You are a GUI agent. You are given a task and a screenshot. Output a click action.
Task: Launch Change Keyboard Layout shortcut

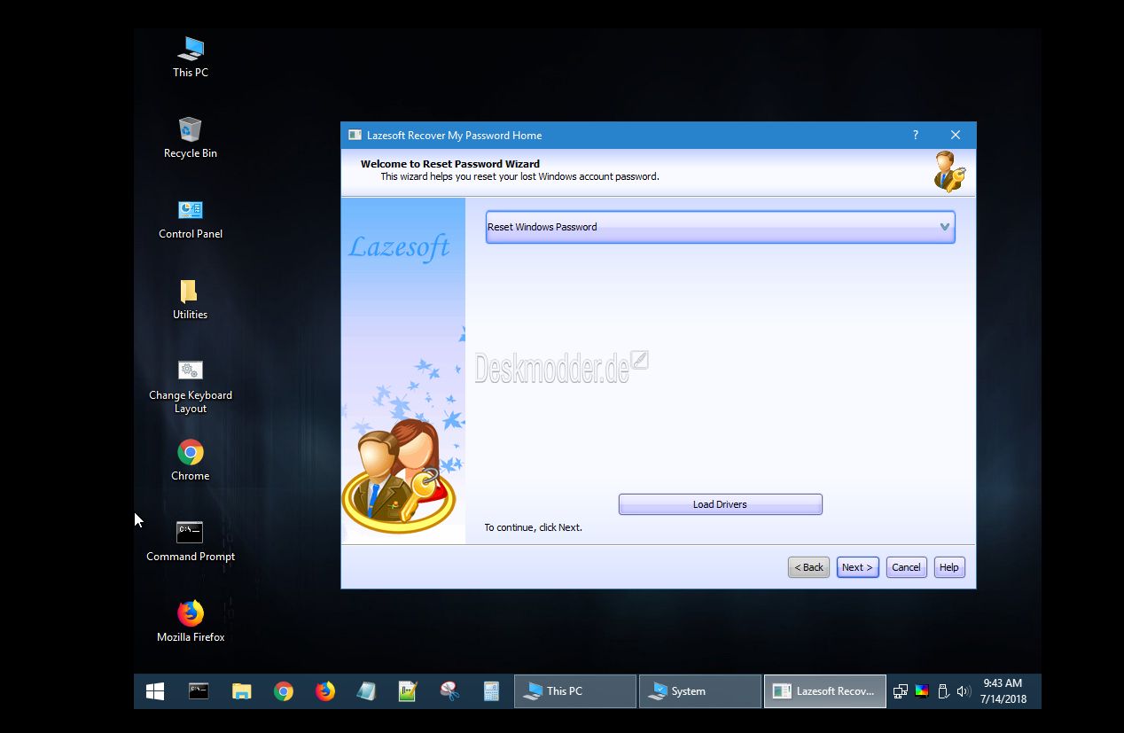click(191, 386)
